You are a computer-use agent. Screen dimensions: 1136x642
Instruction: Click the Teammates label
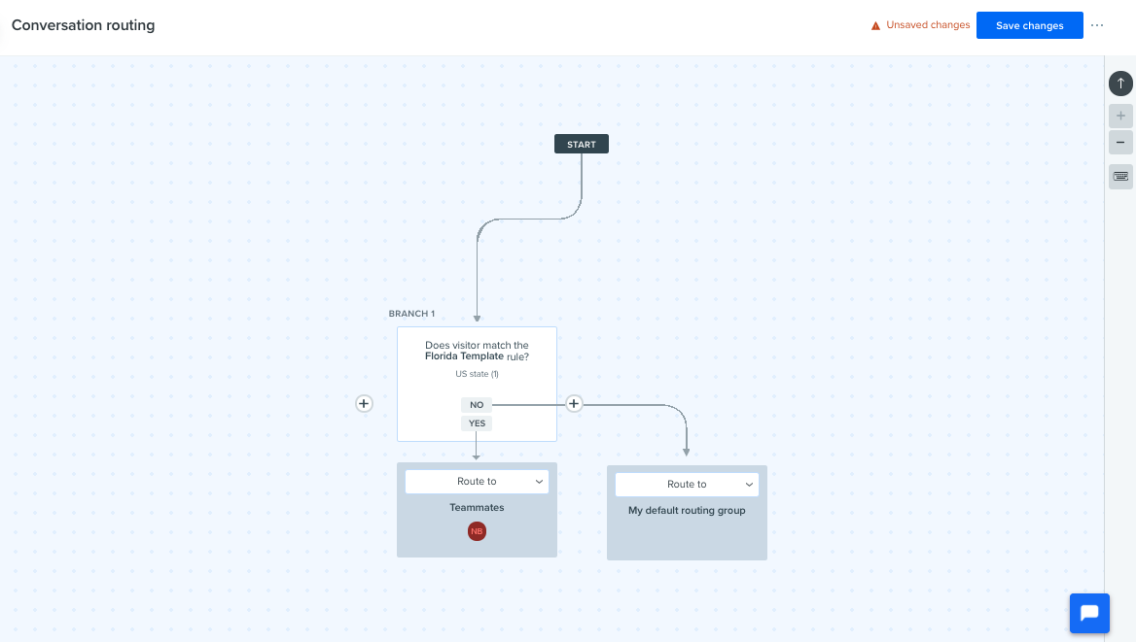(x=477, y=507)
